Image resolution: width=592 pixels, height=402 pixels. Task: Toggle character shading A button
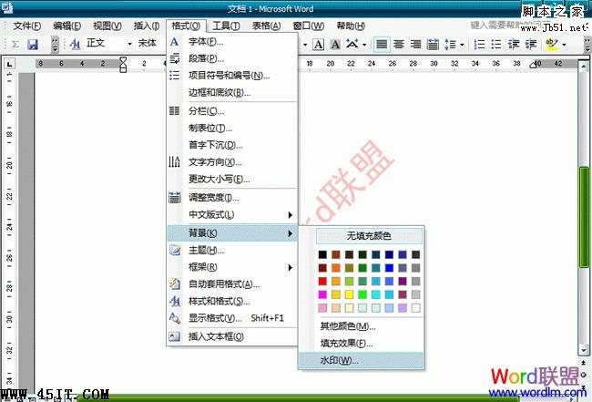tap(335, 44)
